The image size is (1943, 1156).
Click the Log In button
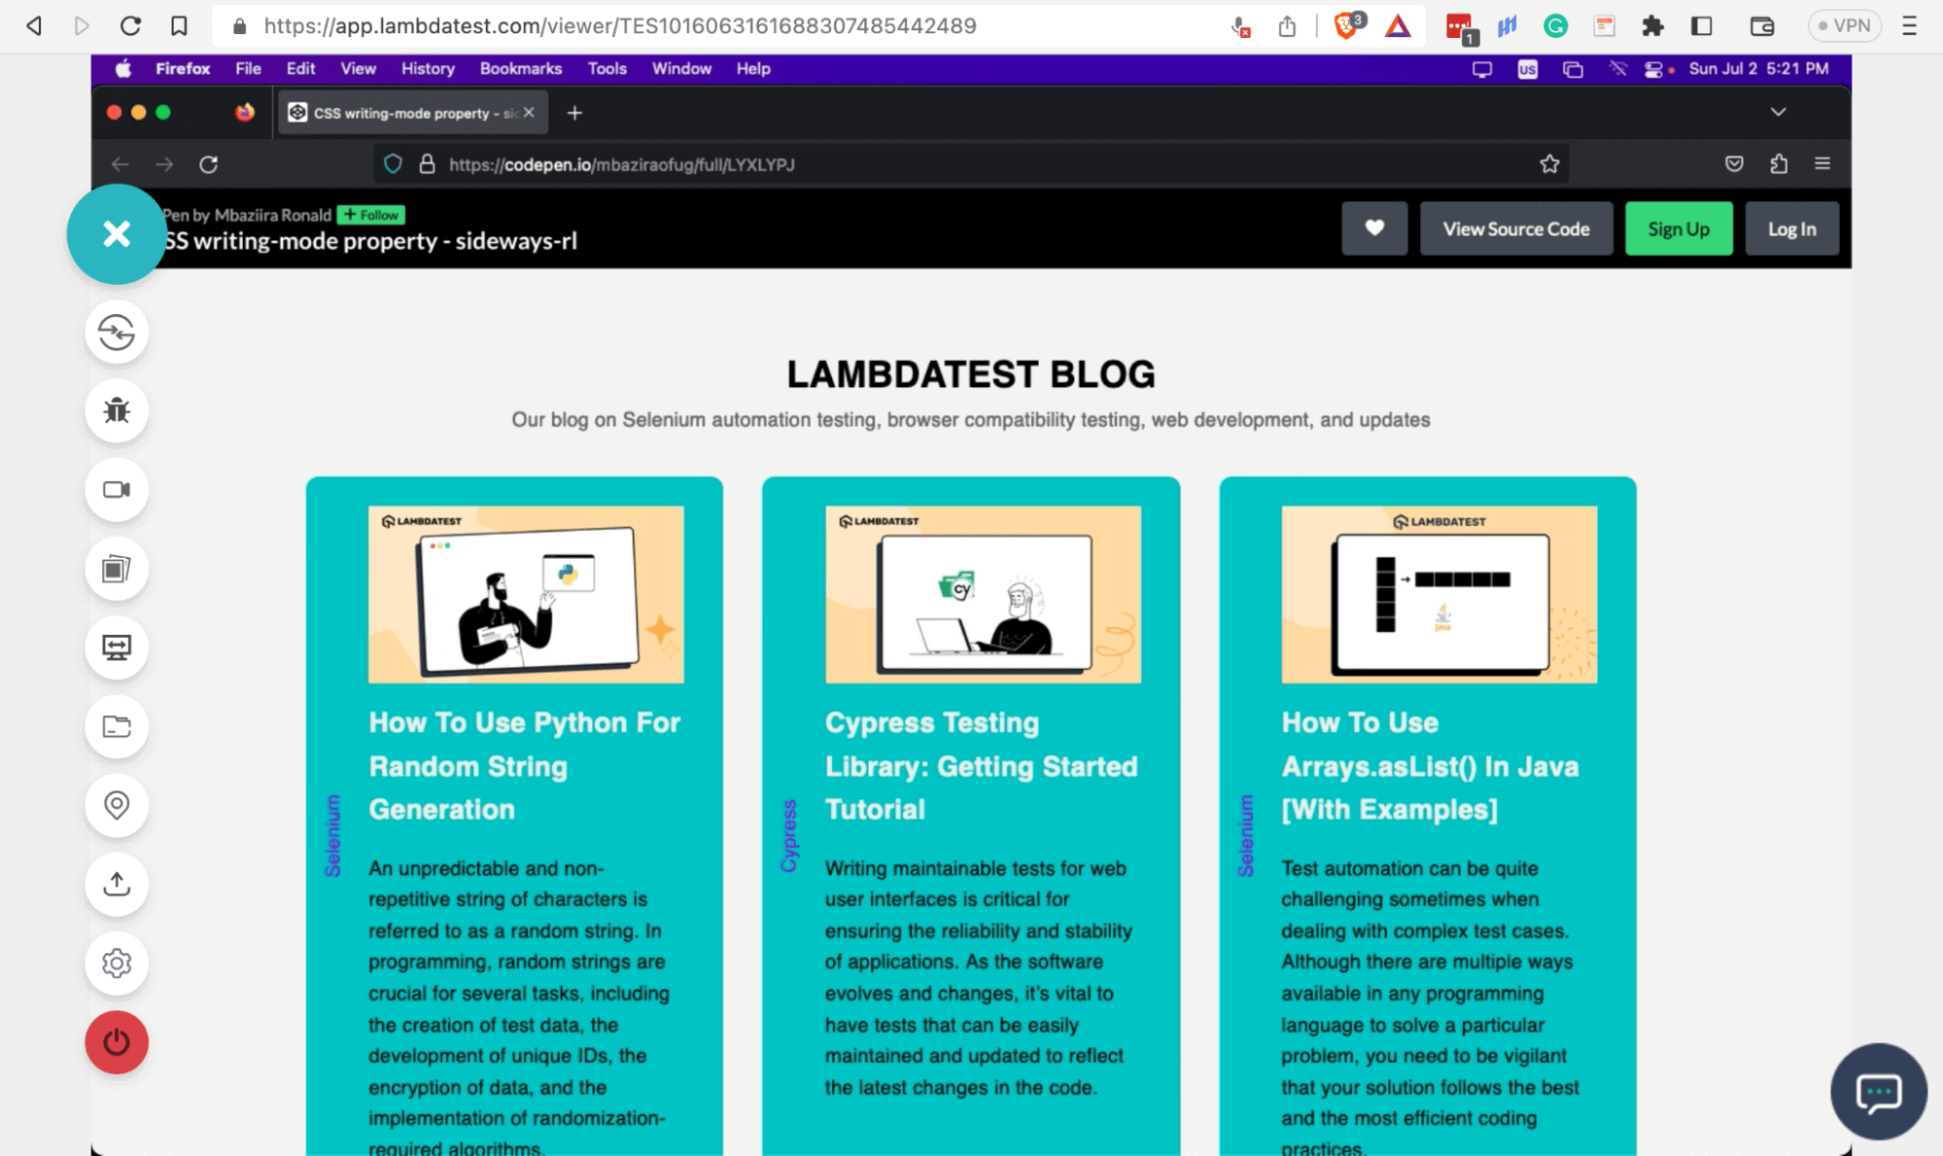point(1791,228)
